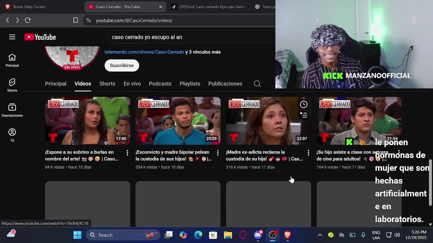Click the Suscribirse button

(x=122, y=65)
